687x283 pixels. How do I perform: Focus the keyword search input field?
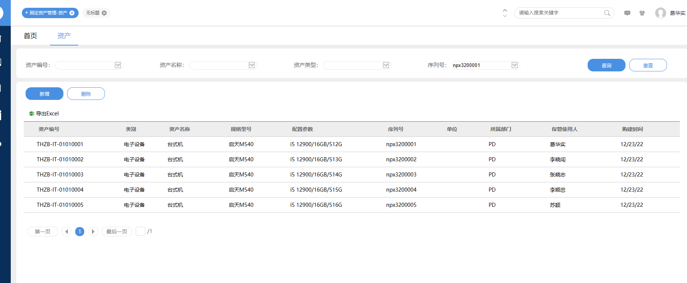pos(560,13)
